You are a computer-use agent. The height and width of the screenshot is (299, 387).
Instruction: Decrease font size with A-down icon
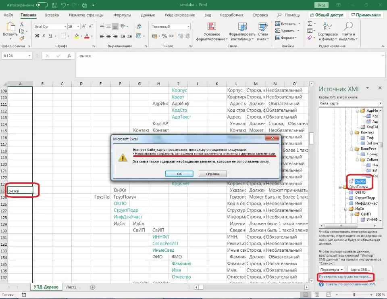point(91,26)
